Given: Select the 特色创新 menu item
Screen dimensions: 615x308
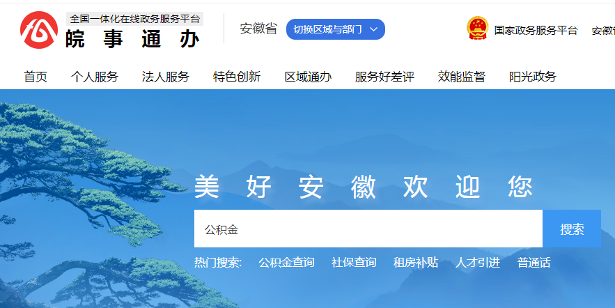Looking at the screenshot, I should tap(237, 77).
